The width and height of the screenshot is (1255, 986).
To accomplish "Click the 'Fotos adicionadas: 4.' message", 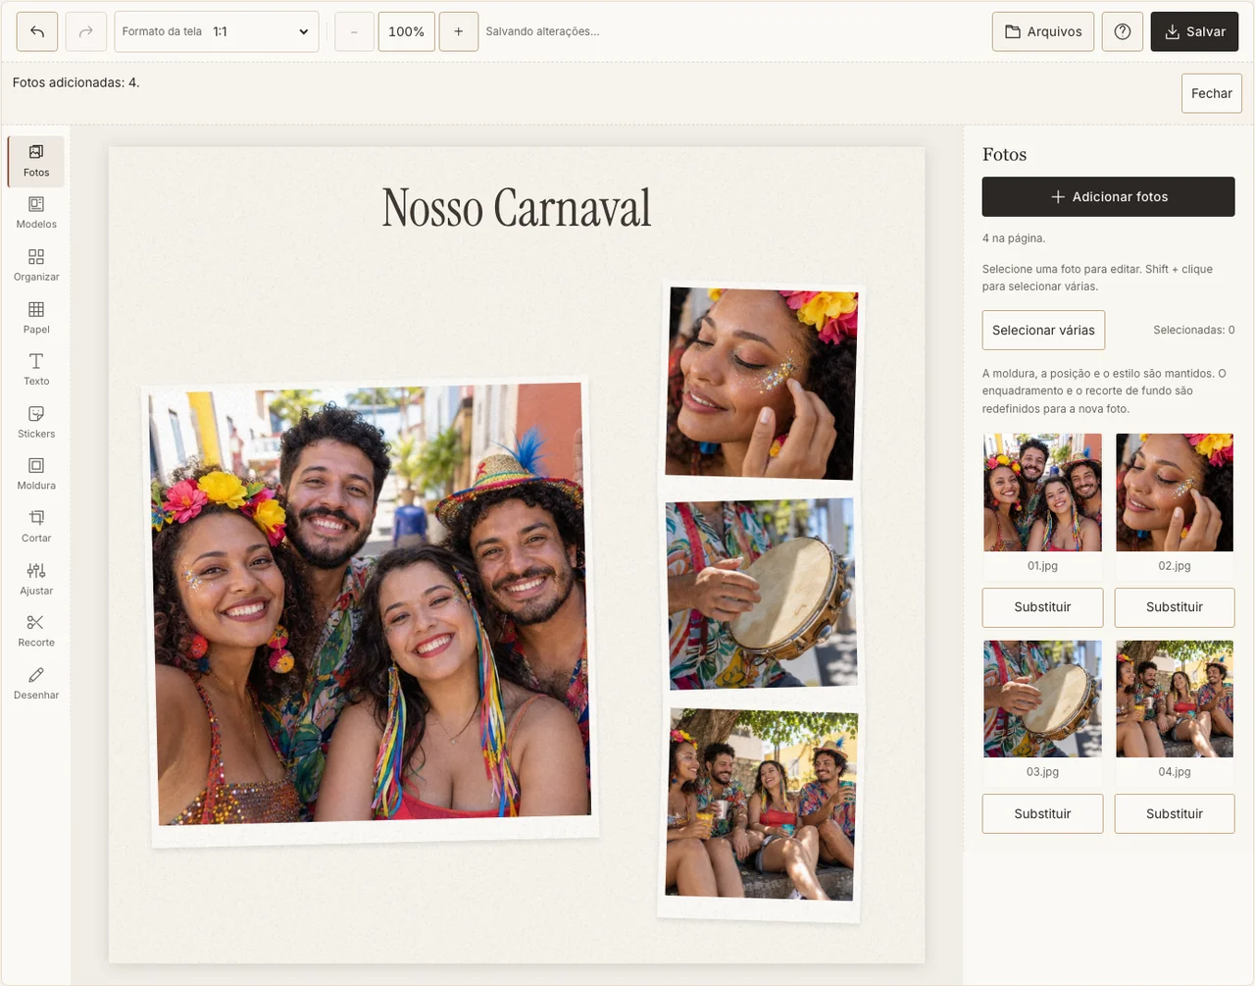I will click(76, 82).
